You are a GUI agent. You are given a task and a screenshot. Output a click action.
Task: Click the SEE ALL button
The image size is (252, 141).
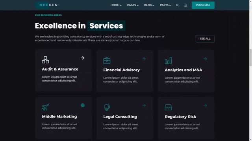[x=205, y=38]
